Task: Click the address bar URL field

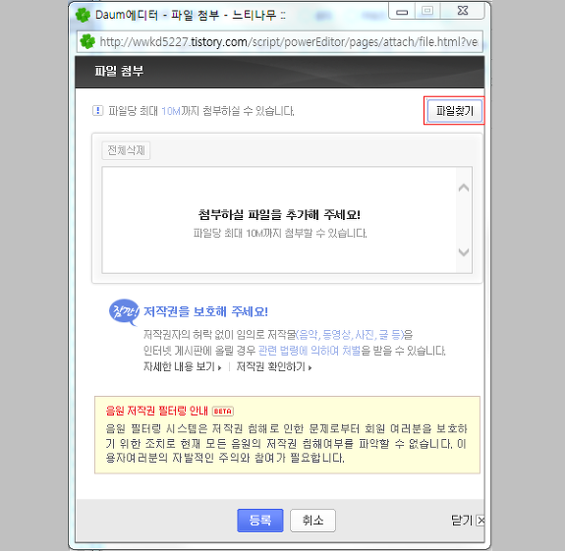Action: 280,42
